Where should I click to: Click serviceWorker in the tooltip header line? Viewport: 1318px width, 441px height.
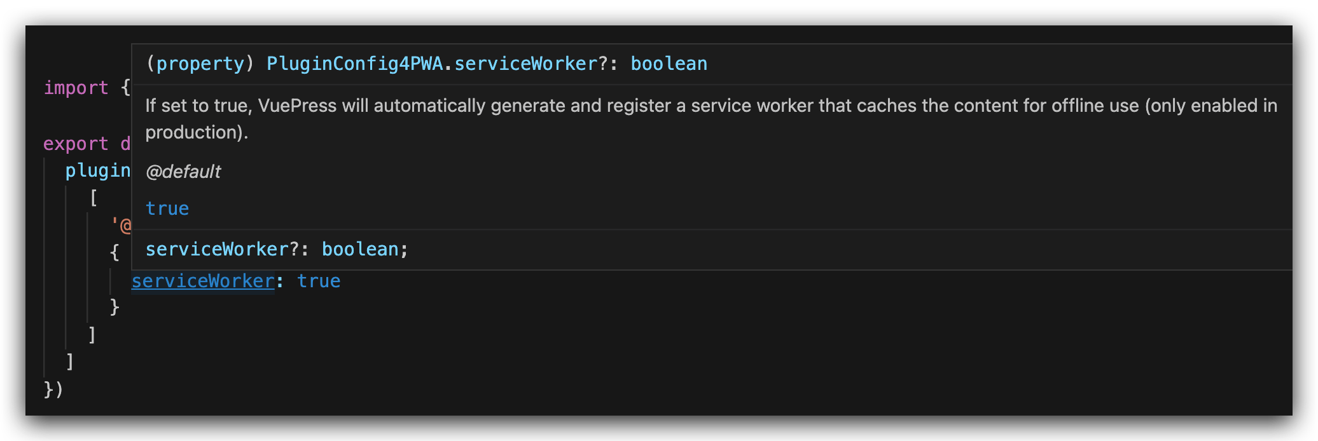(x=525, y=64)
